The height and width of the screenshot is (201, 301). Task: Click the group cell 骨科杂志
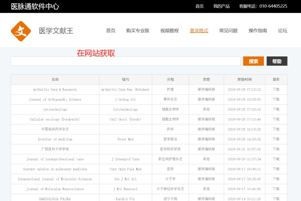pyautogui.click(x=170, y=99)
